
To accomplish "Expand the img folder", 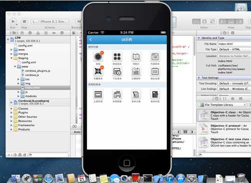I will point(18,84).
